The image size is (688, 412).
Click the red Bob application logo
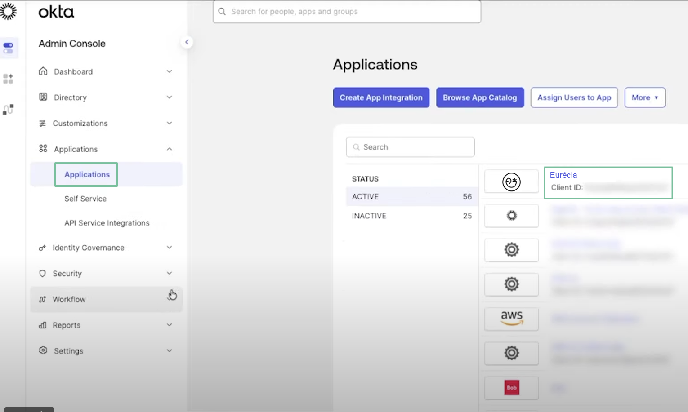(511, 387)
